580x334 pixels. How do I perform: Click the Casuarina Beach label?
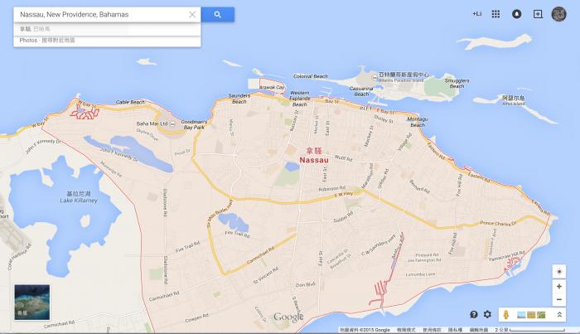pos(361,91)
